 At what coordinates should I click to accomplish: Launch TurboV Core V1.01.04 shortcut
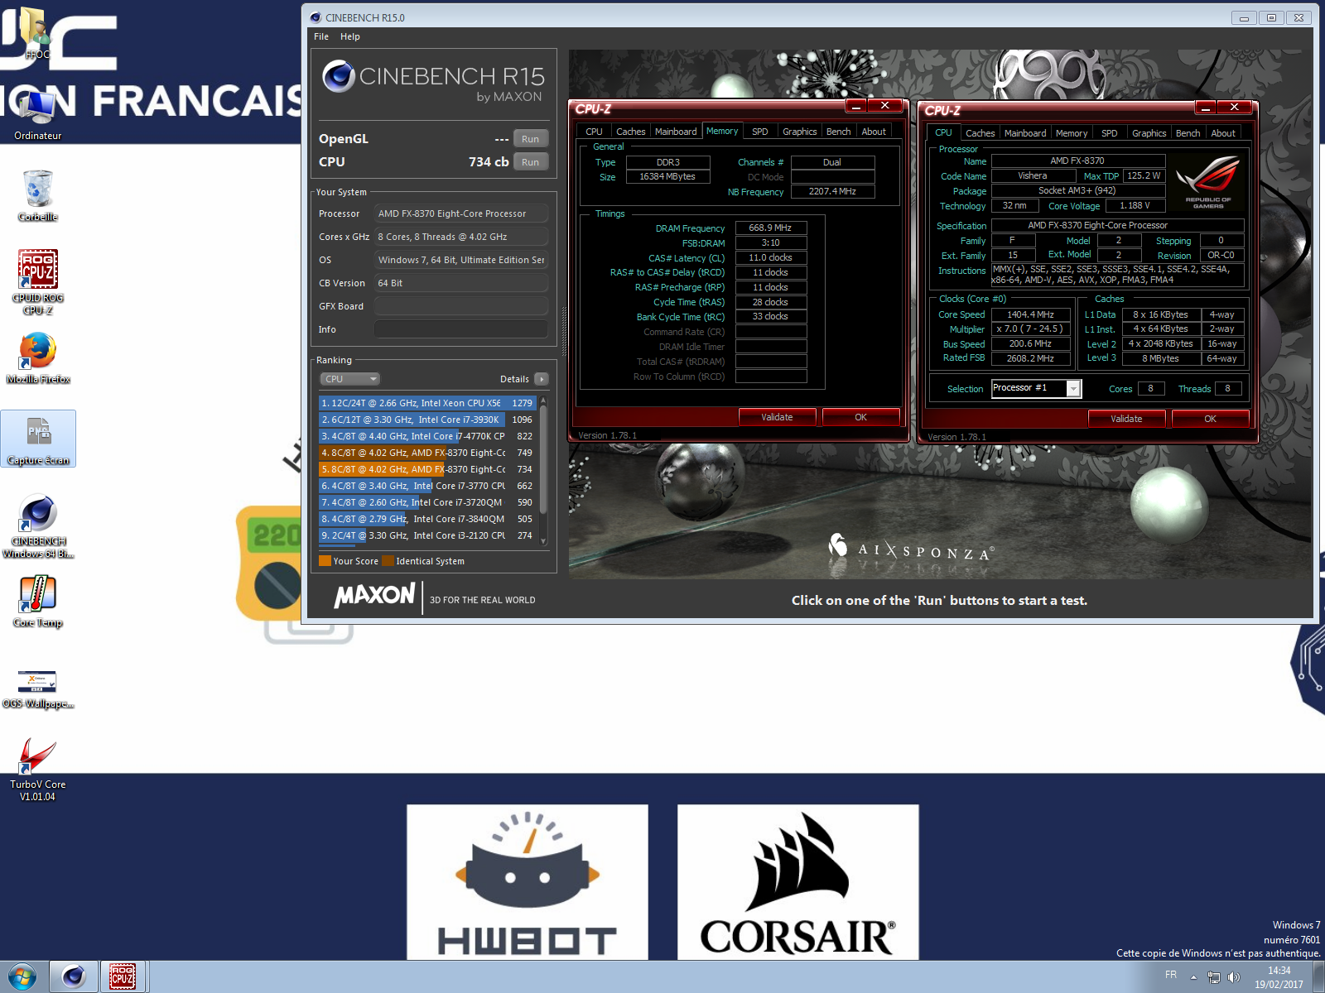(38, 770)
